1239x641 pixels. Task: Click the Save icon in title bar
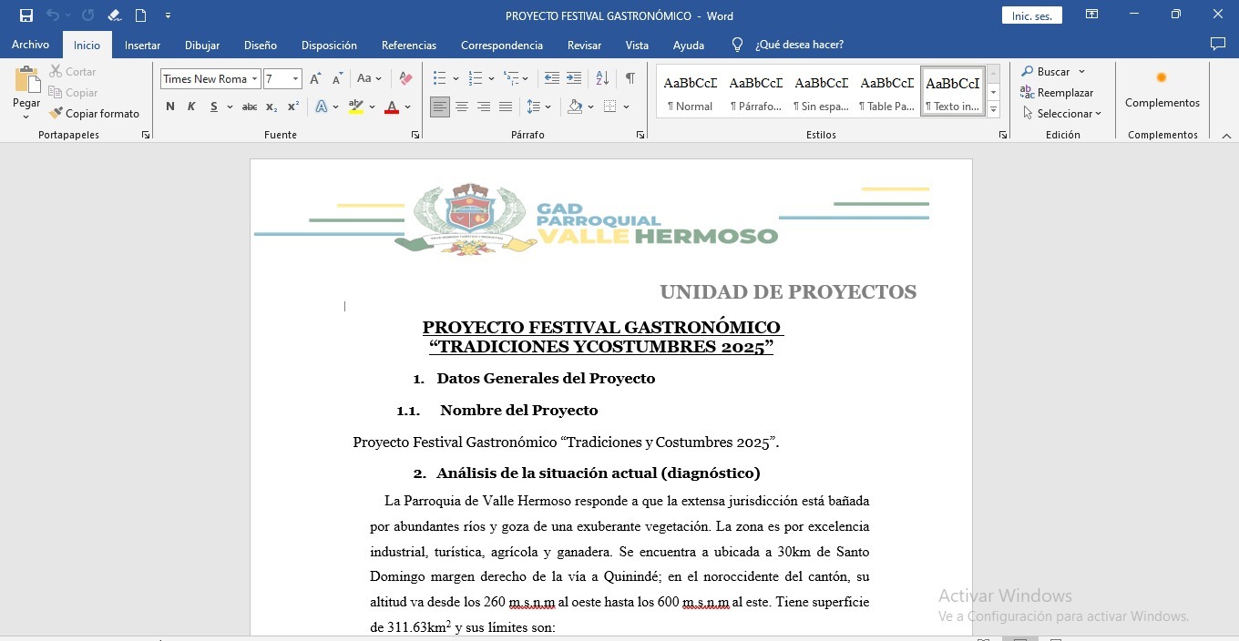(26, 15)
